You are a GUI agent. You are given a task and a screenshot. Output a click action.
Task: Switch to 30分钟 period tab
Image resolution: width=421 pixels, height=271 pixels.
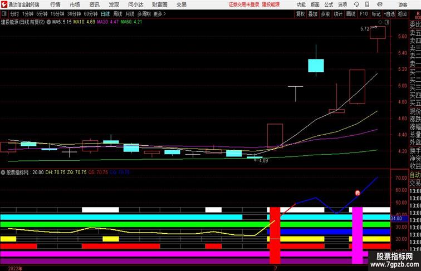coord(74,14)
